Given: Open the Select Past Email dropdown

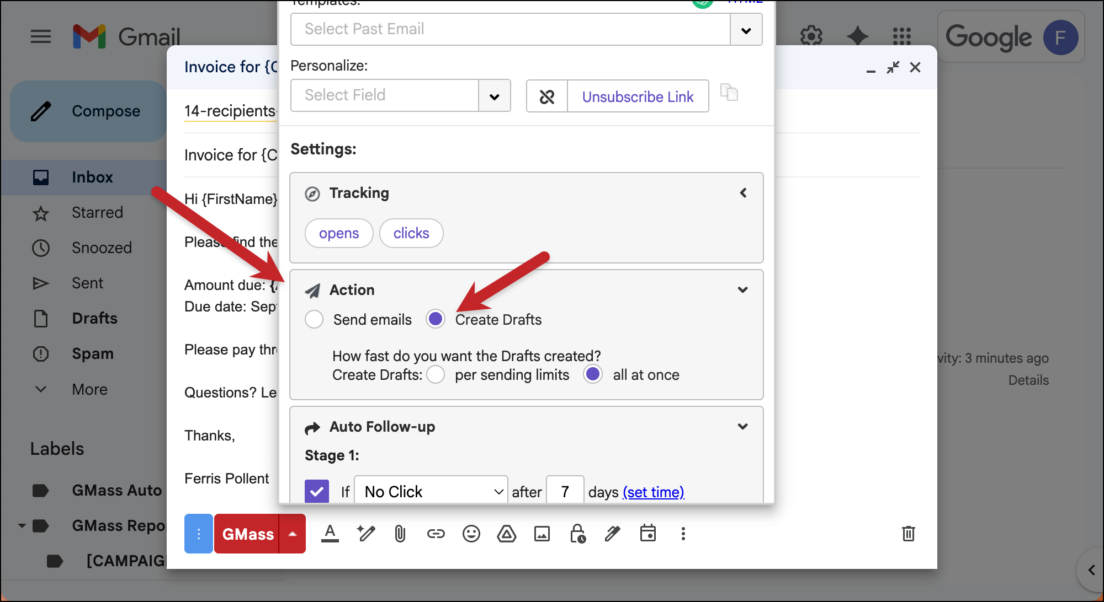Looking at the screenshot, I should click(x=746, y=30).
